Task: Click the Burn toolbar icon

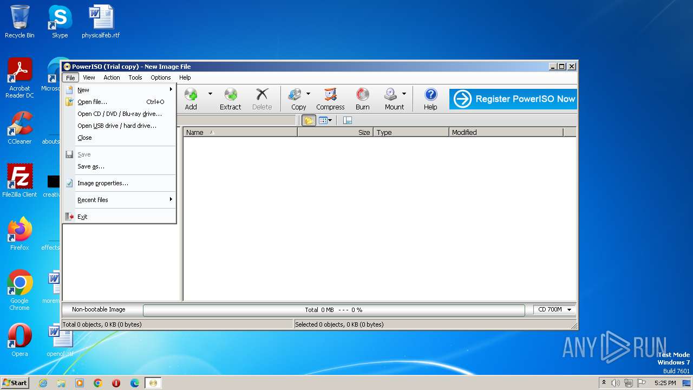Action: pyautogui.click(x=363, y=99)
